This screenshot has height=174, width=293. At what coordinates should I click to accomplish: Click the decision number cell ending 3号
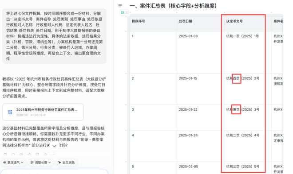[243, 109]
